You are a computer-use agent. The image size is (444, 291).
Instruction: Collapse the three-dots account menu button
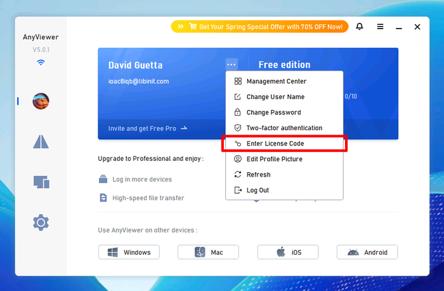click(x=232, y=64)
